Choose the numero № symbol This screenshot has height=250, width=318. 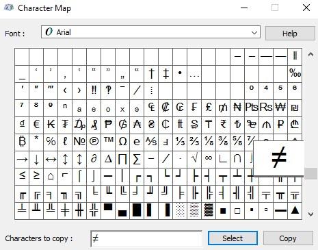[79, 142]
